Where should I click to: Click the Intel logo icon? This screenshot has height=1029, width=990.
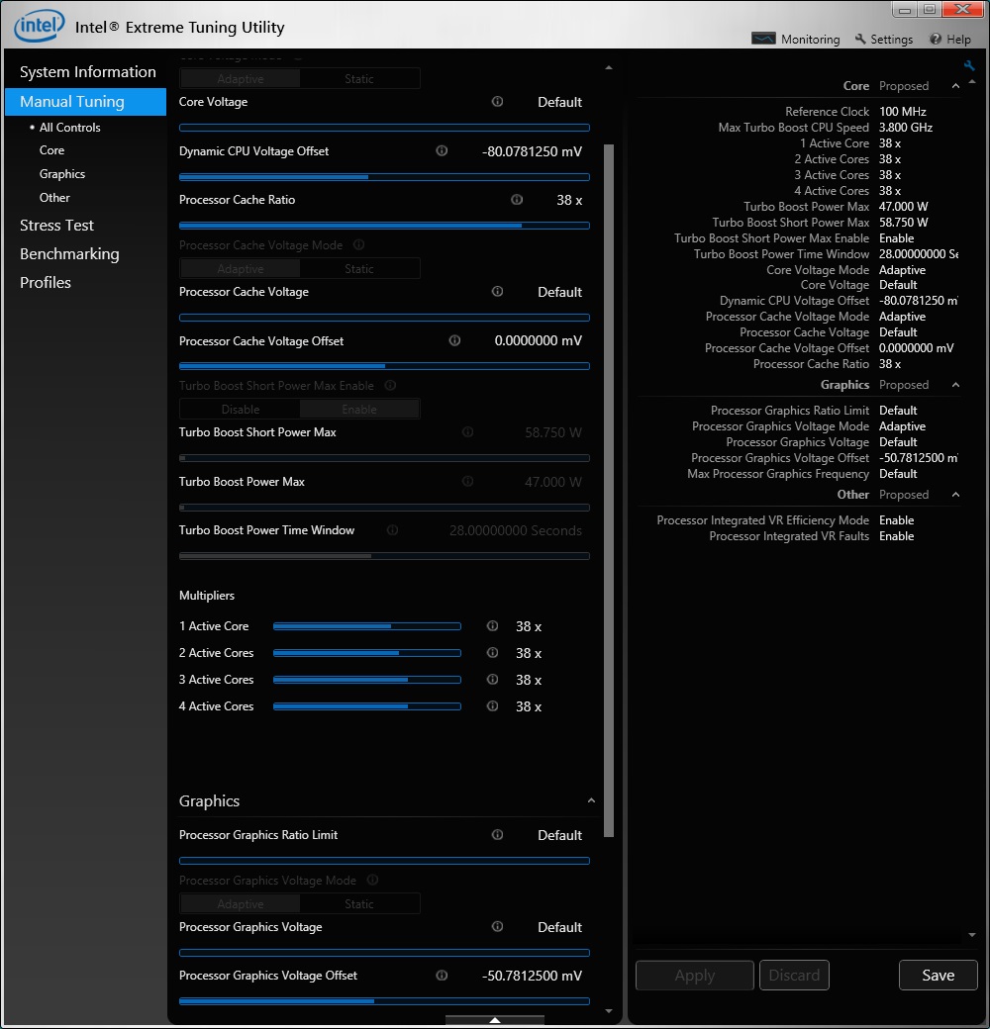pos(40,26)
